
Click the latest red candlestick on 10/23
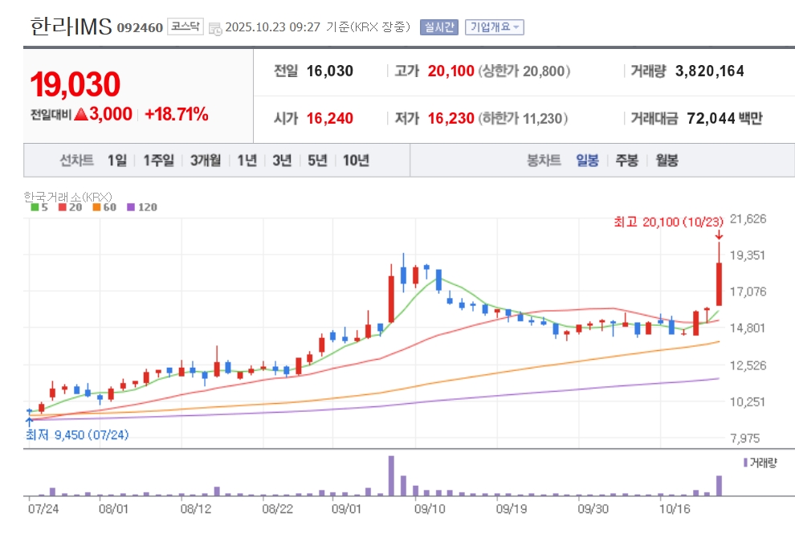719,283
